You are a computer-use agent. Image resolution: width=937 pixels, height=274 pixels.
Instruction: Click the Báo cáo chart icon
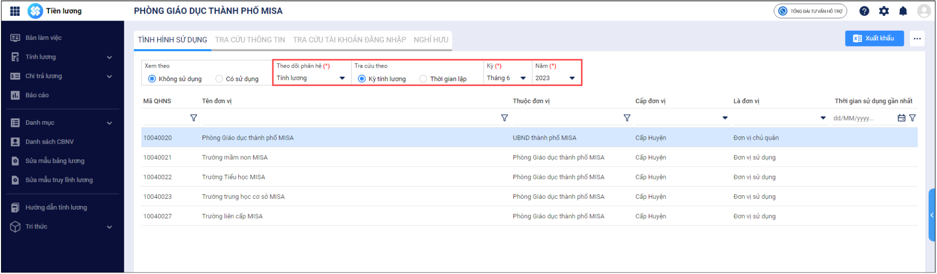(x=15, y=95)
